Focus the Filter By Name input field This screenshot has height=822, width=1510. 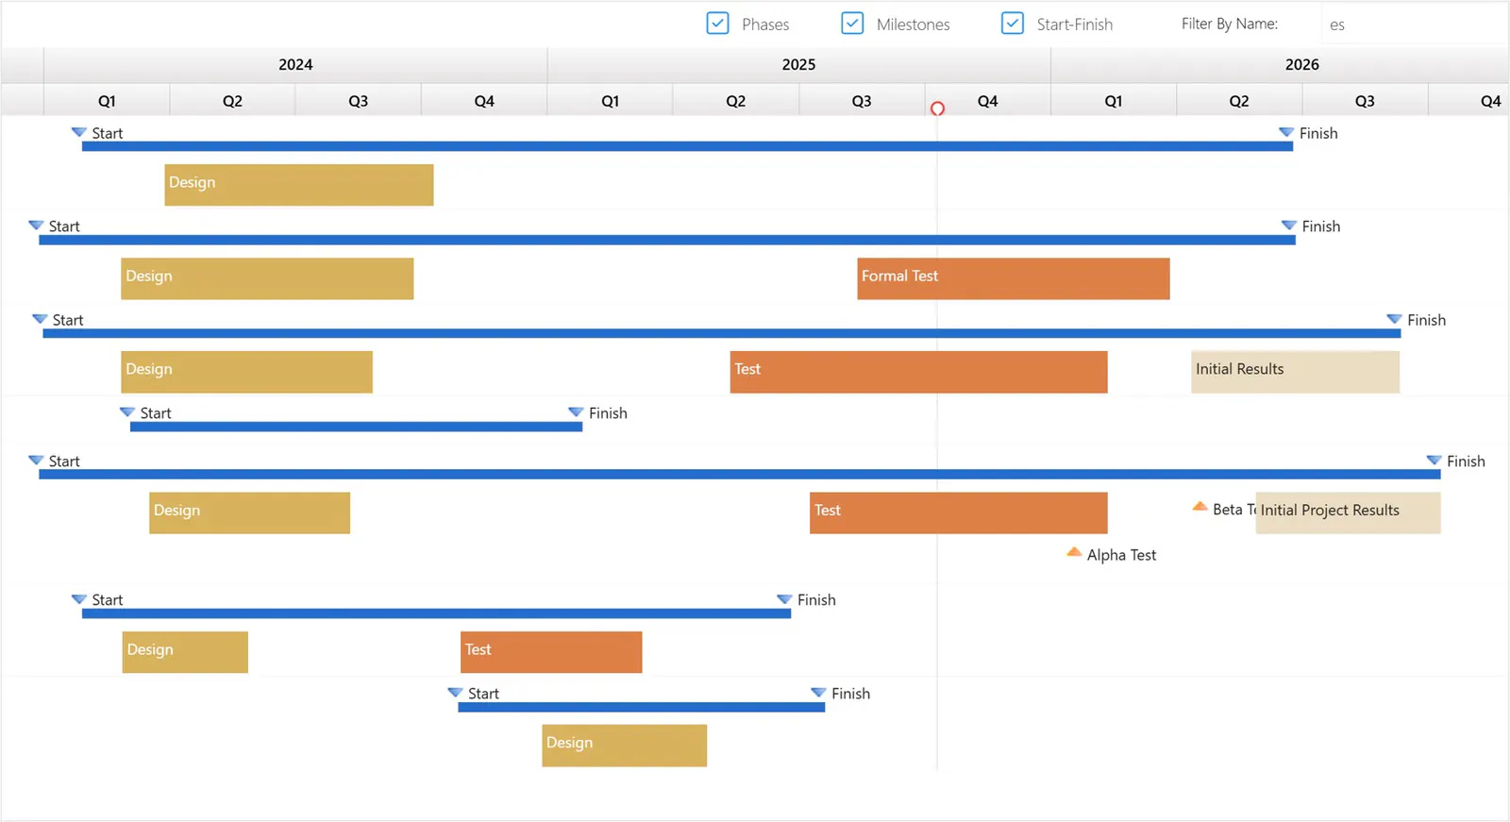pyautogui.click(x=1414, y=25)
